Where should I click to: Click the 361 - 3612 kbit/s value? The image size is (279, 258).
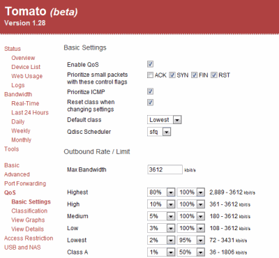230,204
